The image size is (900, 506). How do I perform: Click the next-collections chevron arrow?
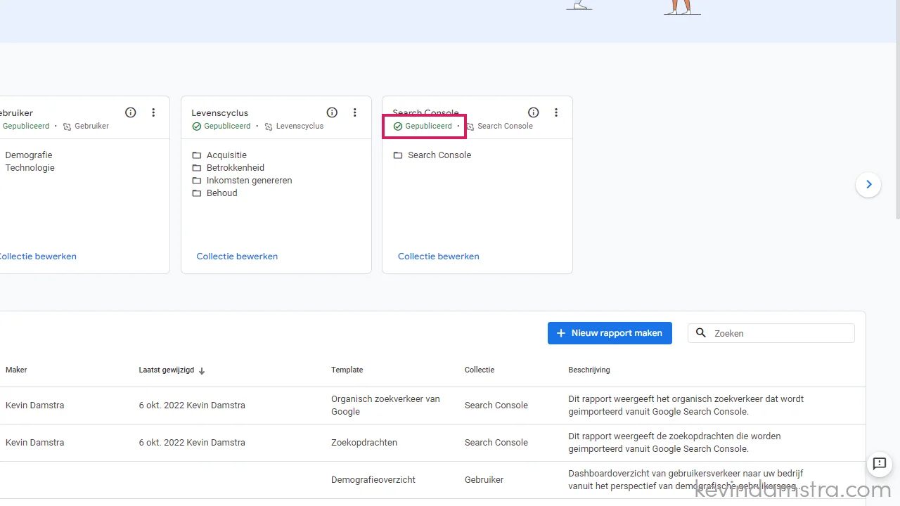coord(868,185)
